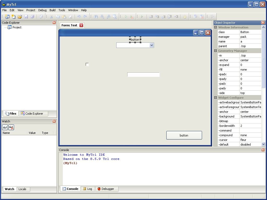The width and height of the screenshot is (267, 200).
Task: Click the large button widget on the form
Action: (x=184, y=135)
